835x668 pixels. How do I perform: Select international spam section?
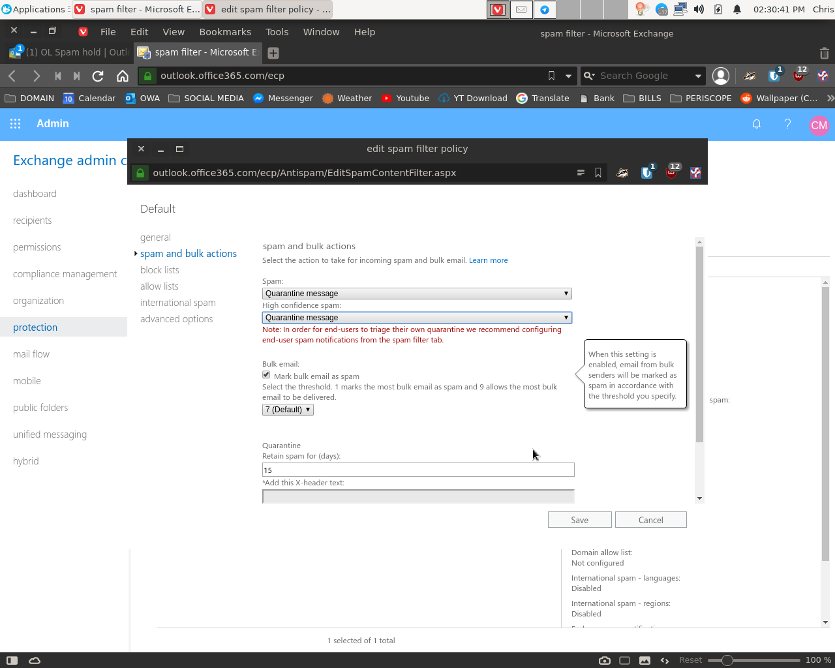(x=177, y=303)
